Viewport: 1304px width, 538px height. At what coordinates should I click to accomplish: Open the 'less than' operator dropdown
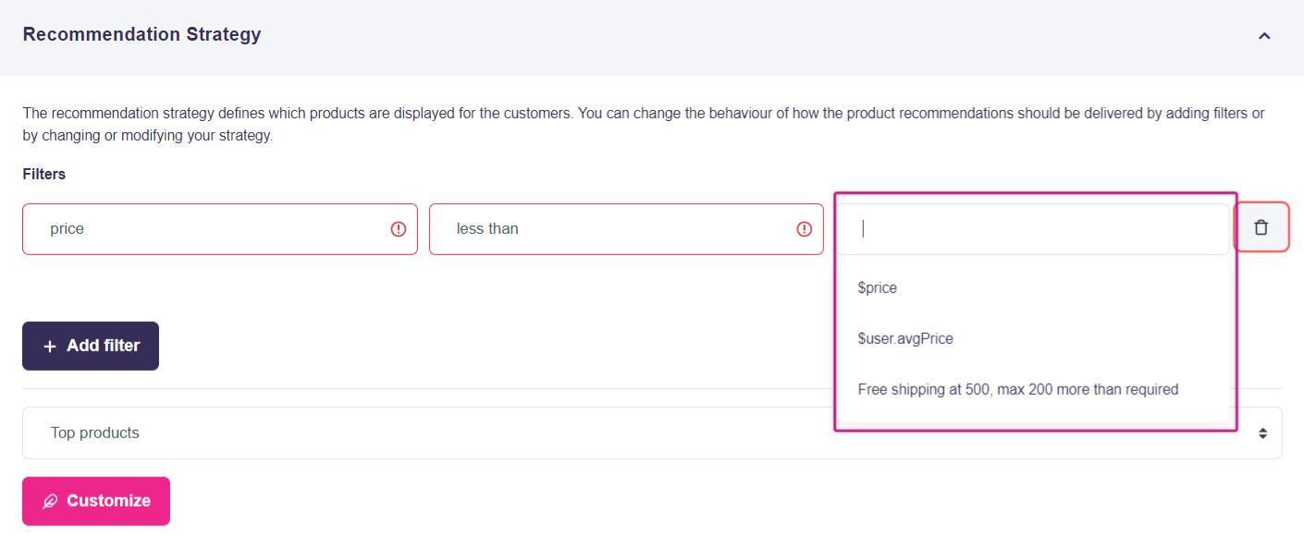(610, 229)
